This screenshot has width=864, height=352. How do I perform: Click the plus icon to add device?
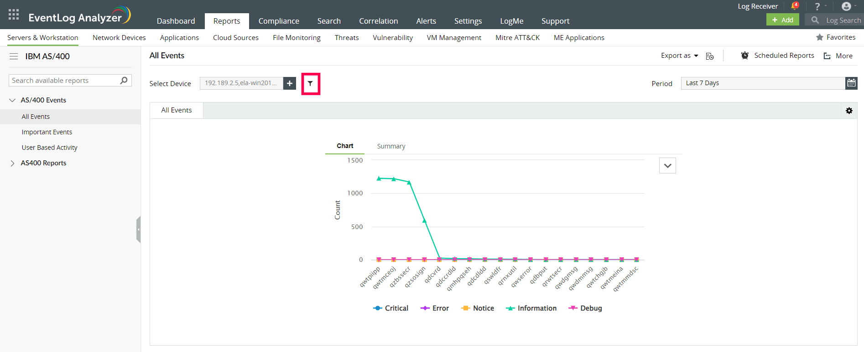[290, 83]
